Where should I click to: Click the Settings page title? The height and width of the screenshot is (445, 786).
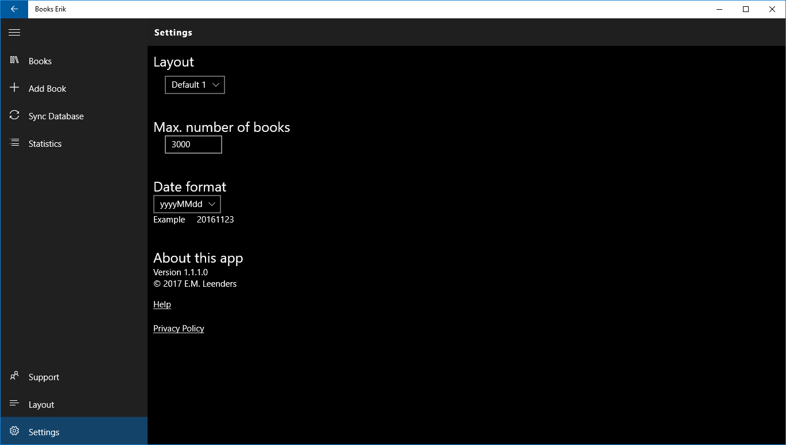click(x=173, y=33)
